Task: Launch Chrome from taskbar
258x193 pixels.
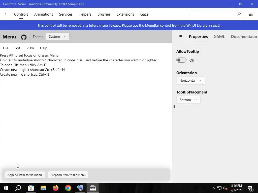Action: pyautogui.click(x=68, y=188)
